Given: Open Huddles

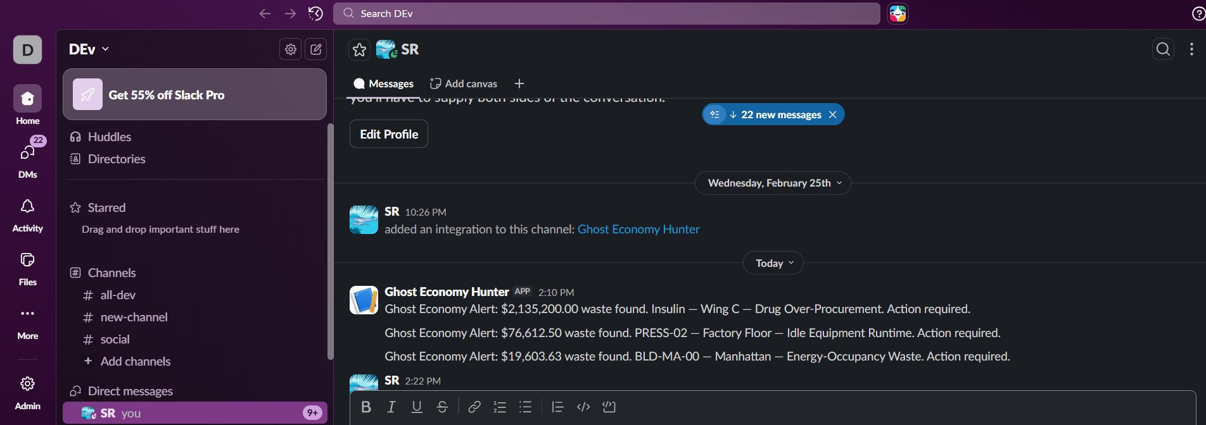Looking at the screenshot, I should [x=110, y=137].
